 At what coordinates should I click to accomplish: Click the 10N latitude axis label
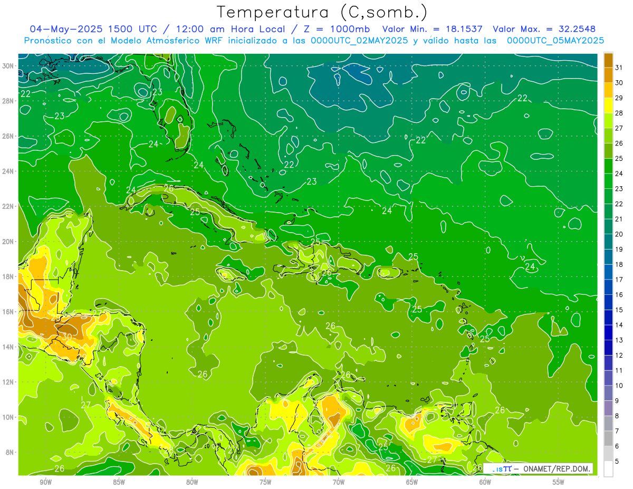[x=9, y=417]
